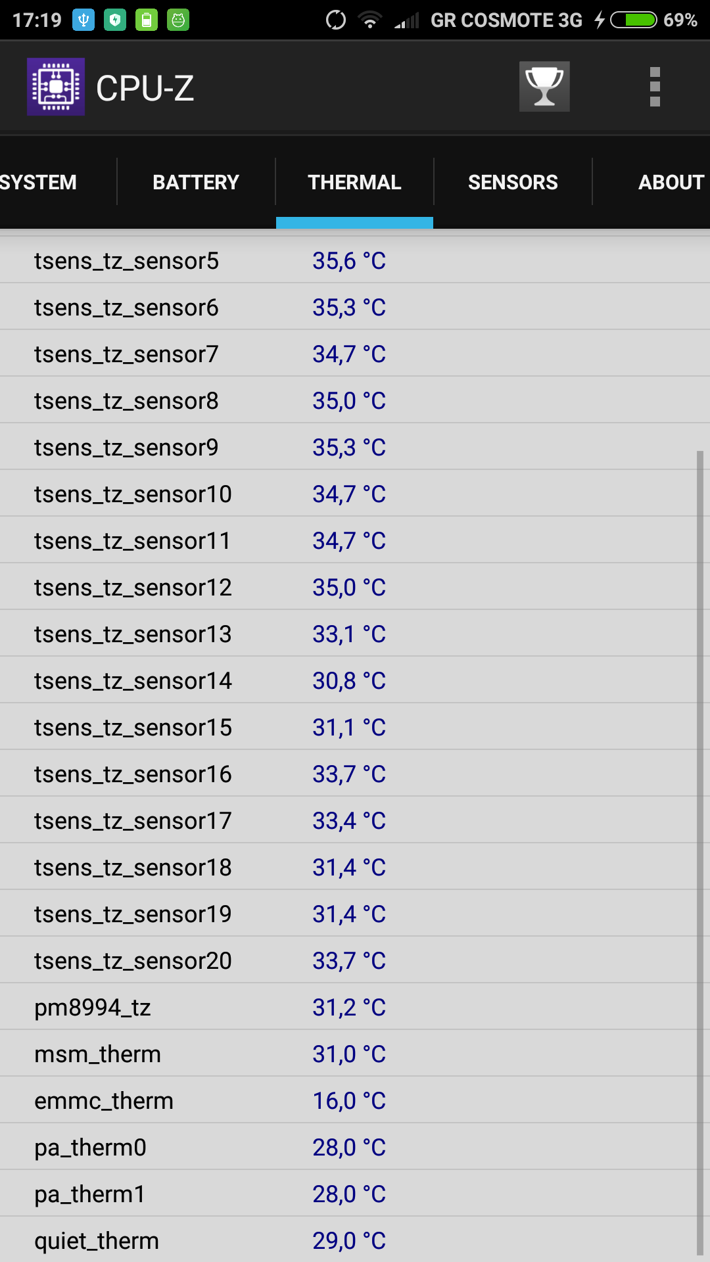
Task: Open the ABOUT tab
Action: click(671, 182)
